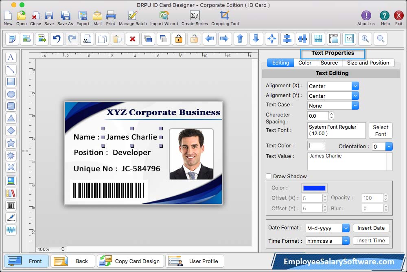Switch to Size and Position tab
This screenshot has height=272, width=407.
pos(368,63)
